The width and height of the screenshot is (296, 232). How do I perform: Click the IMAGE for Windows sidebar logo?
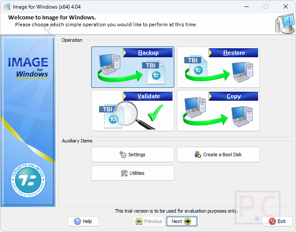click(x=28, y=68)
